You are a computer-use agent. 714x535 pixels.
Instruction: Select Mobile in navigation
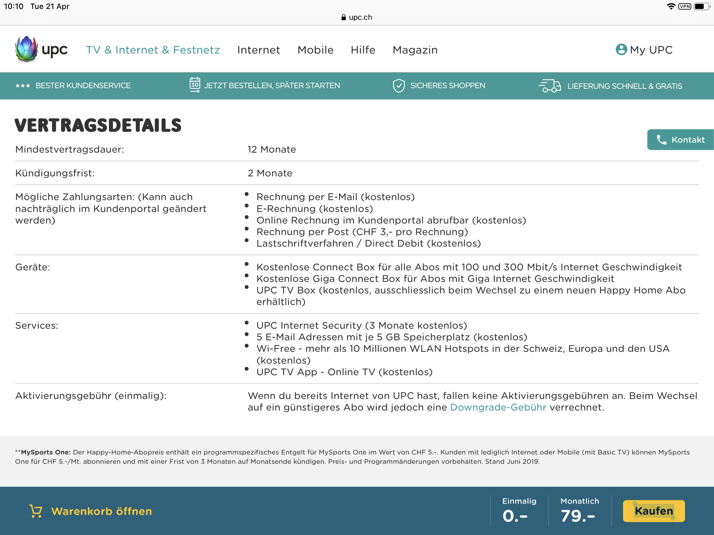tap(315, 50)
